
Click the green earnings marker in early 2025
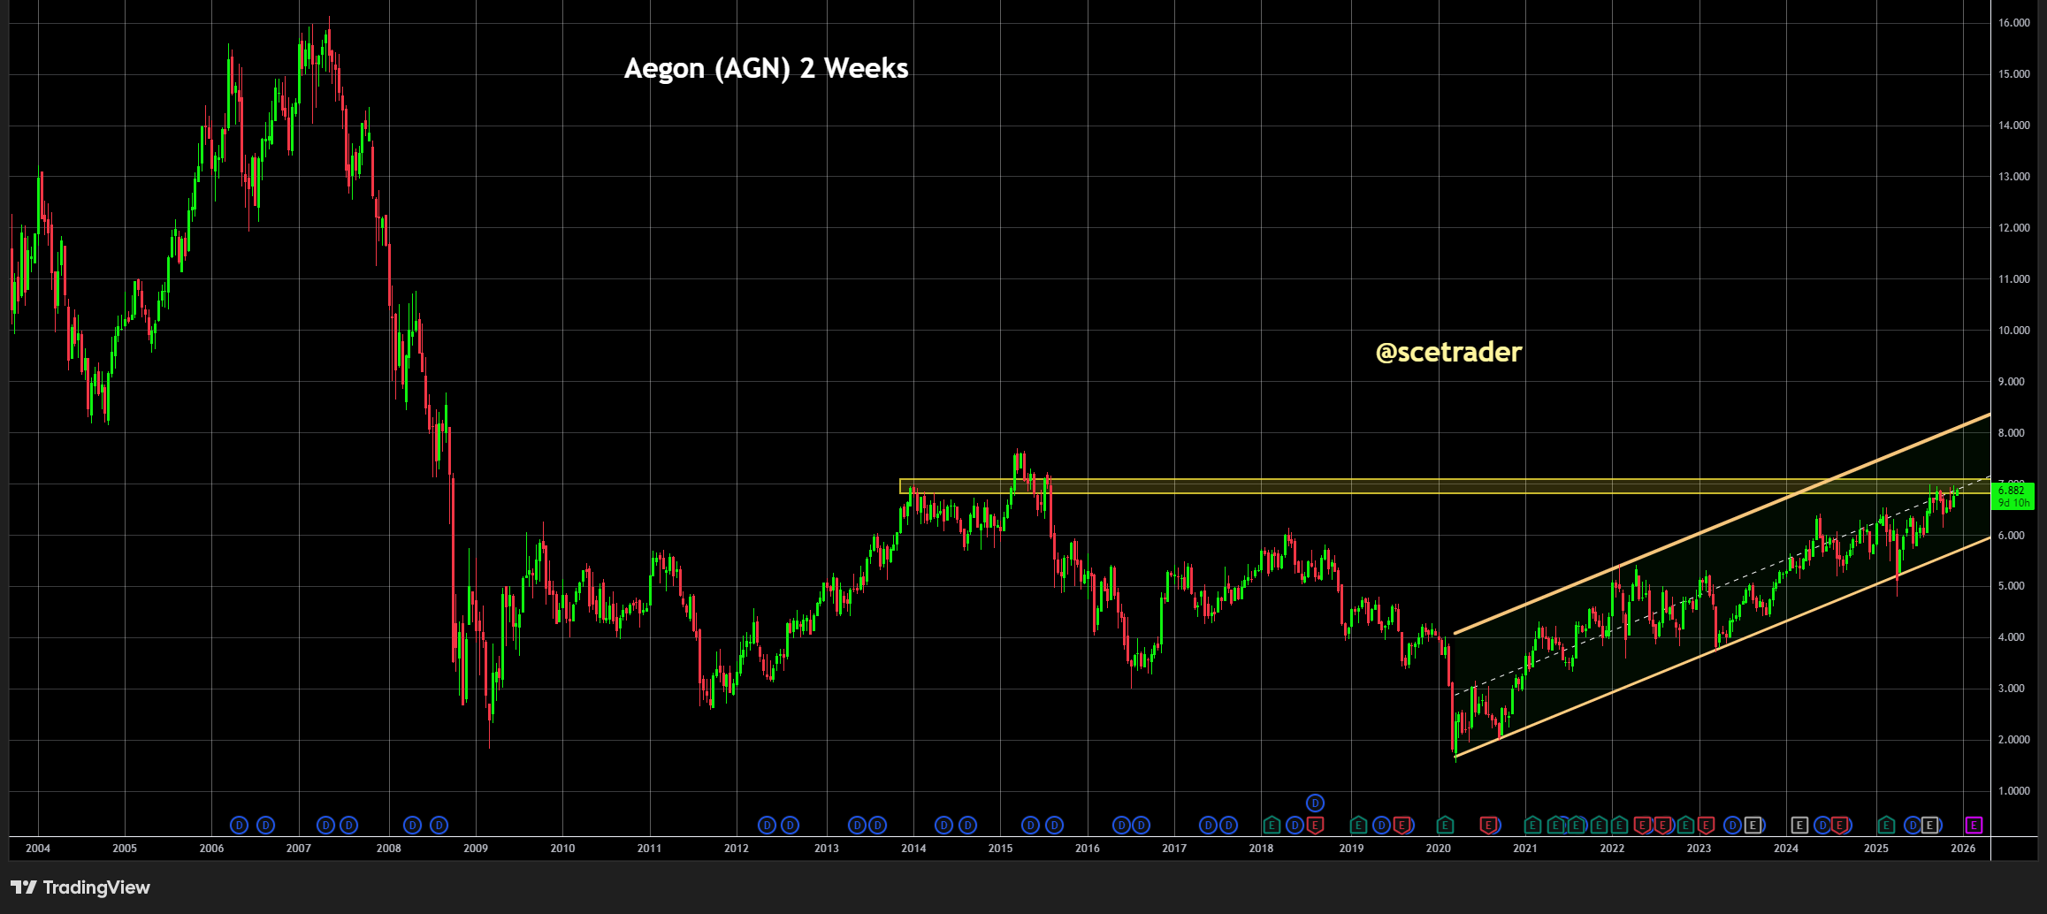tap(1886, 825)
